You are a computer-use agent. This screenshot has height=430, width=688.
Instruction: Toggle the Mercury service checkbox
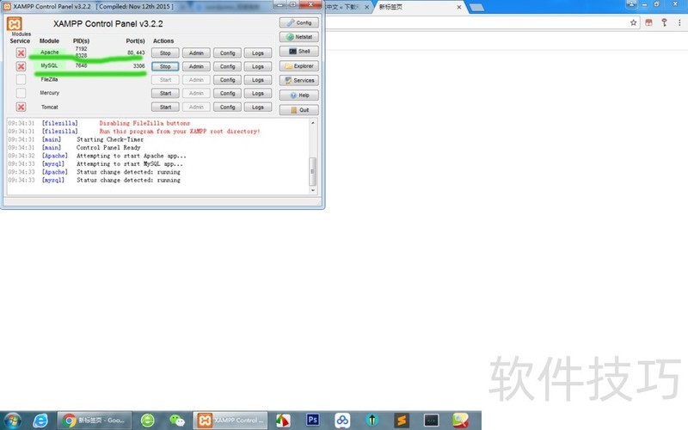pos(21,93)
